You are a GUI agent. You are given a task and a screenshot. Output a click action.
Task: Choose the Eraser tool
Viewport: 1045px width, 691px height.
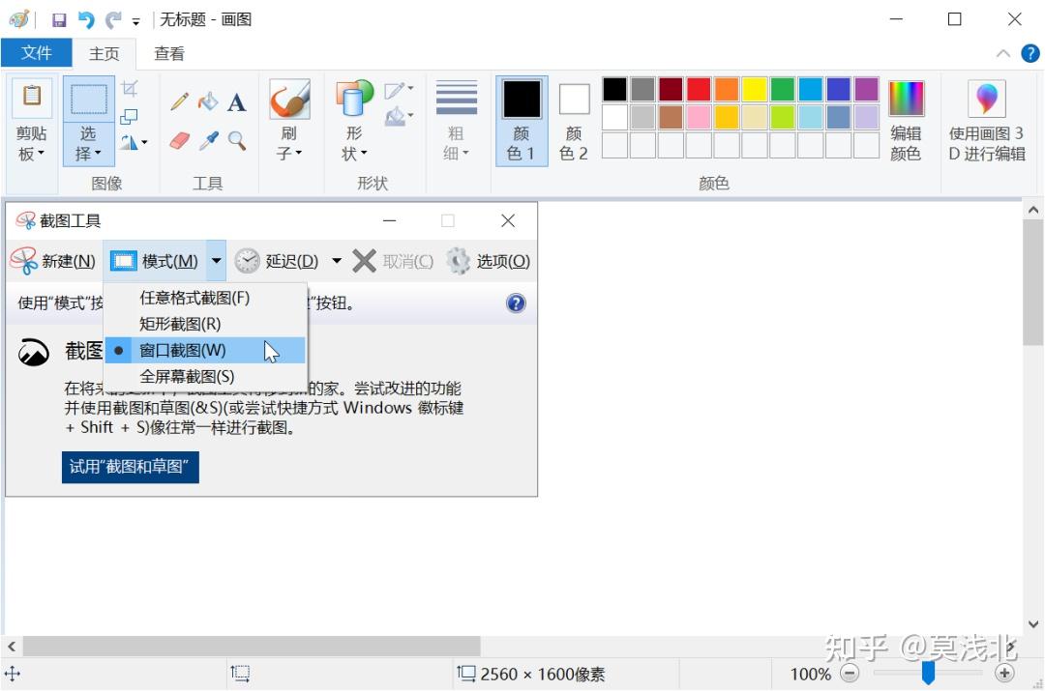(179, 141)
